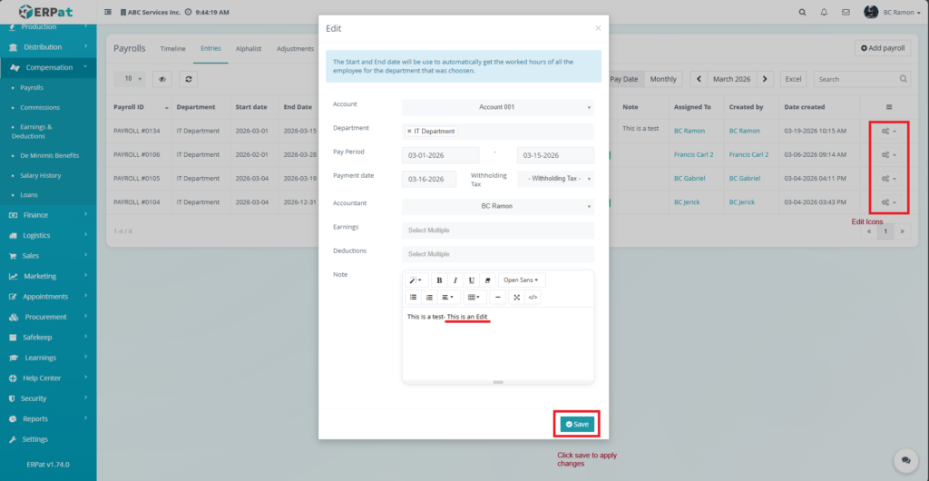
Task: Switch view to Monthly
Action: [x=663, y=79]
